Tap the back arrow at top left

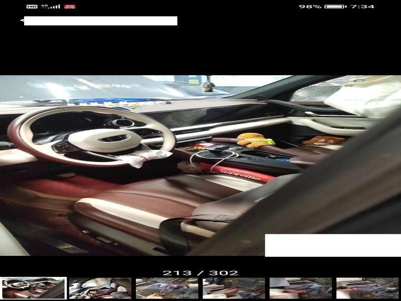22,21
